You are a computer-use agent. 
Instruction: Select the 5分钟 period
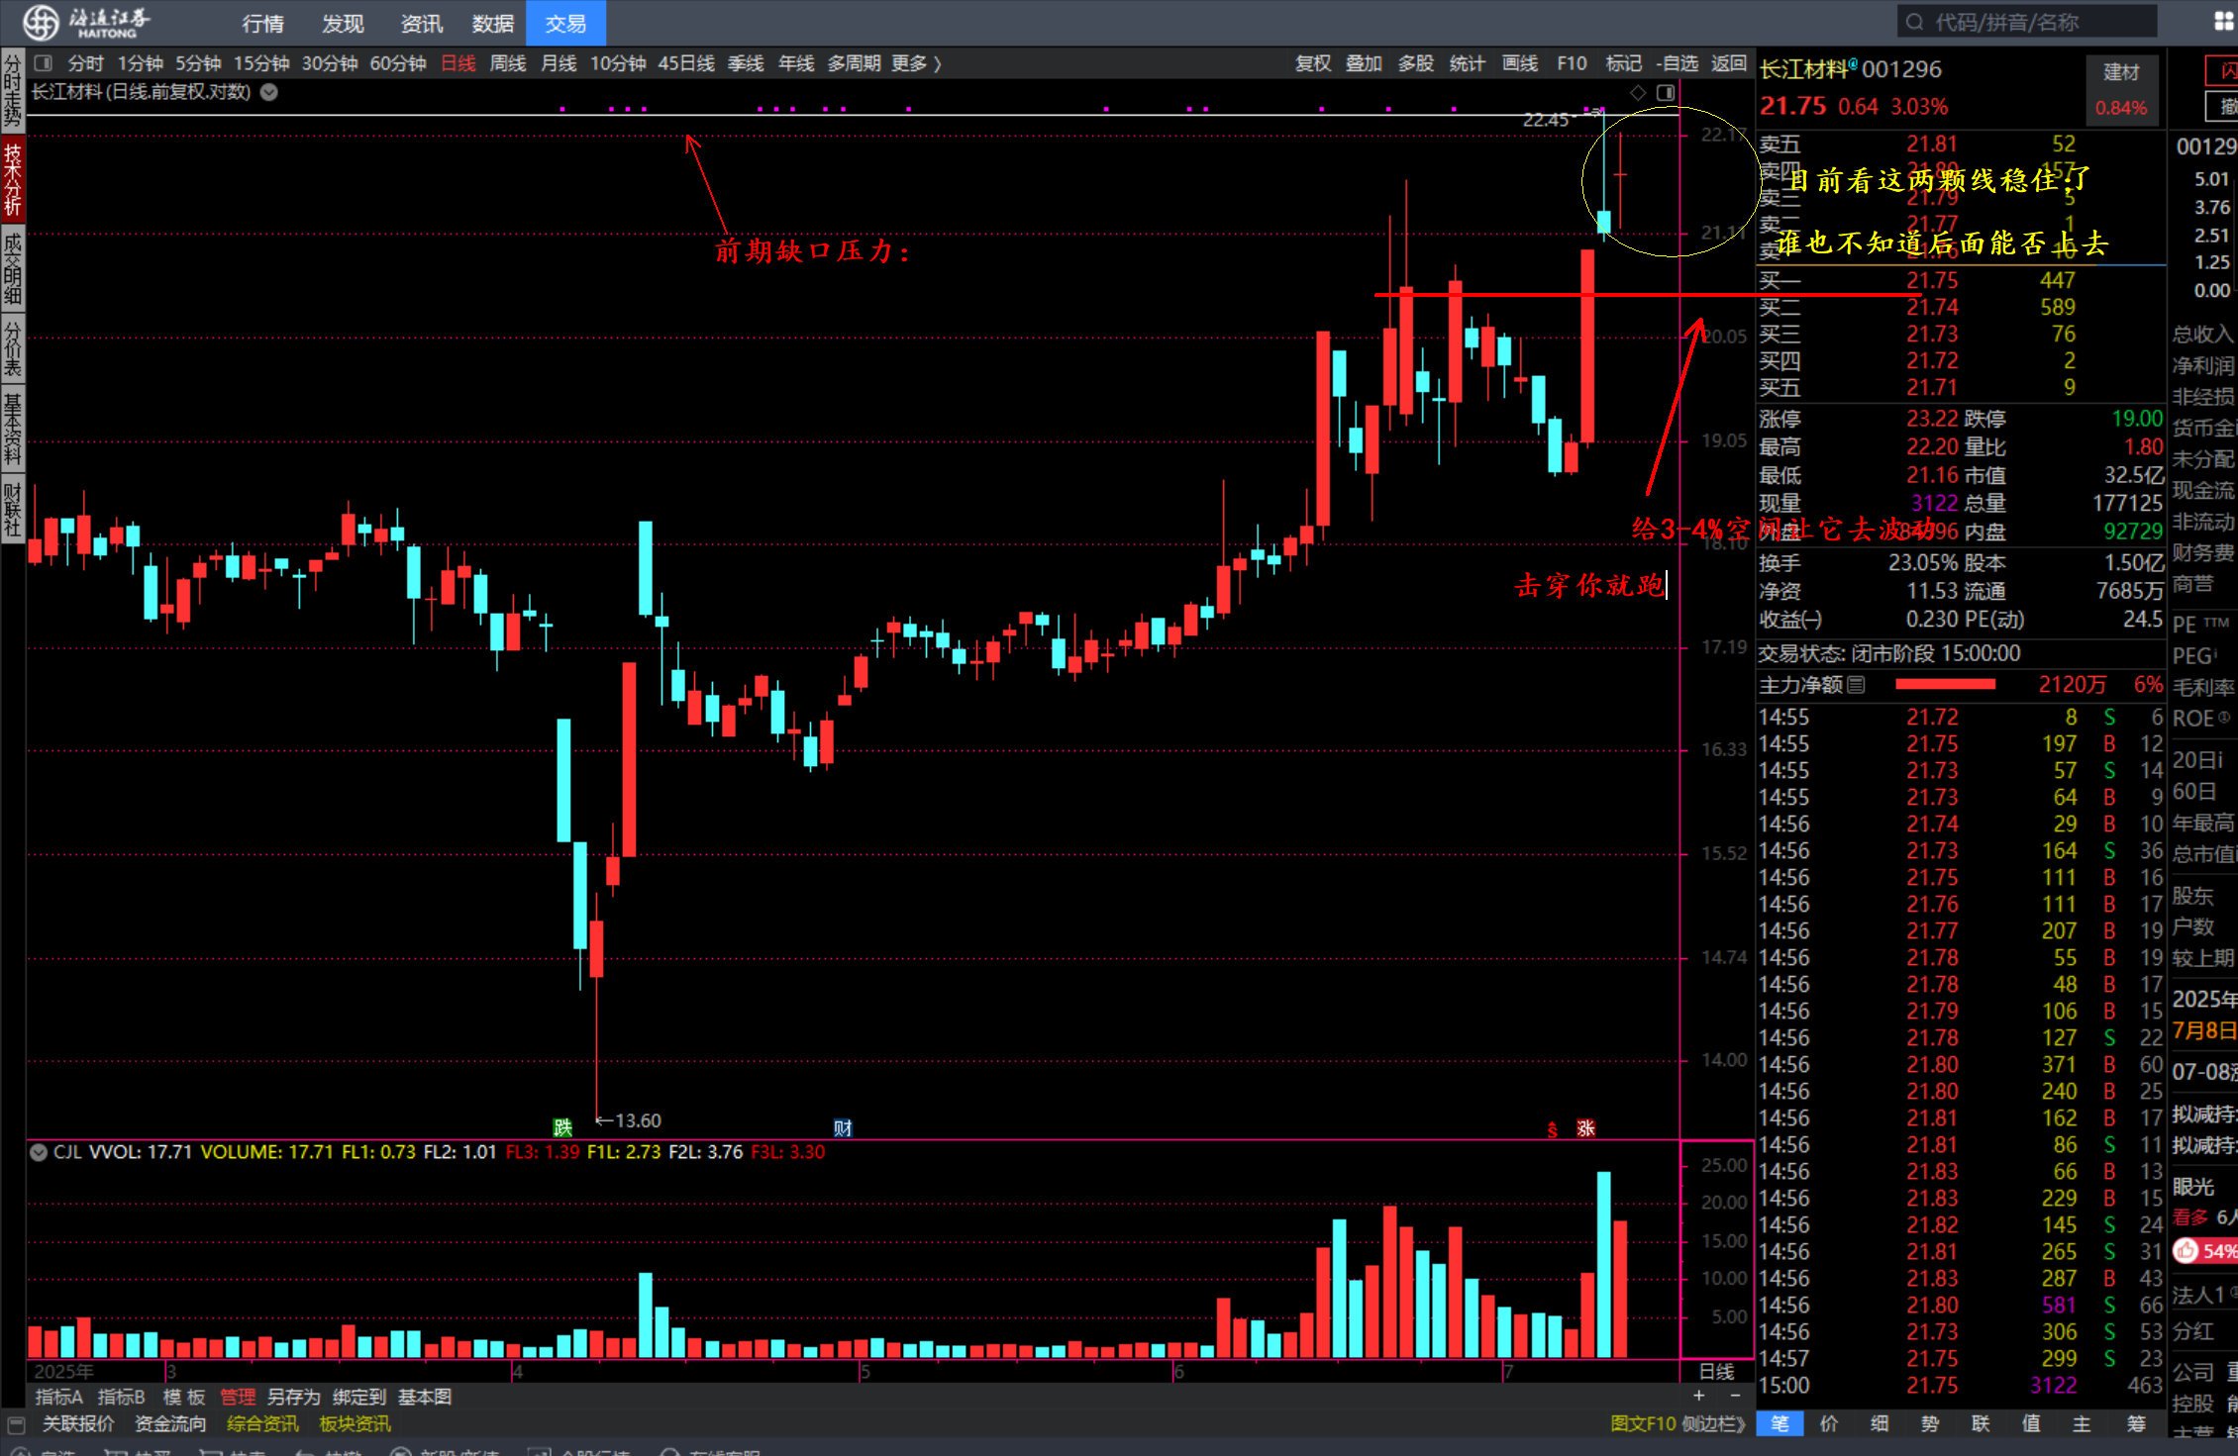click(199, 63)
